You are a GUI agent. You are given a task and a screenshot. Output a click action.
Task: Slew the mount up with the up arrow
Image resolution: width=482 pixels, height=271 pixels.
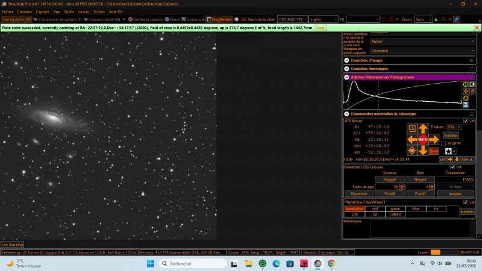423,128
